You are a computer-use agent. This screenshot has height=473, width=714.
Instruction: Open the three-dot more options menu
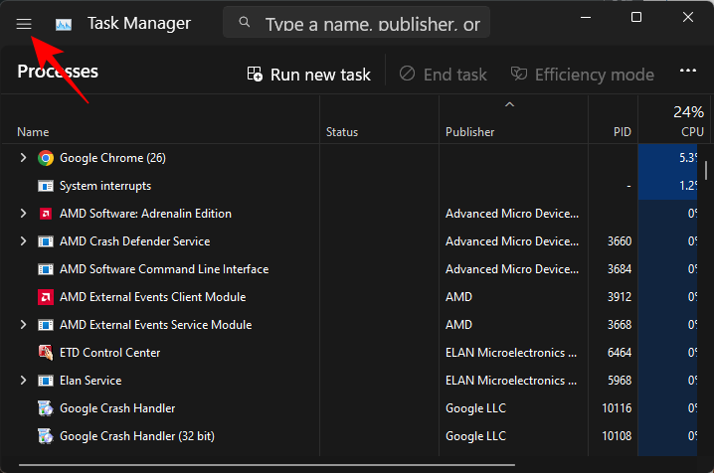(x=687, y=73)
